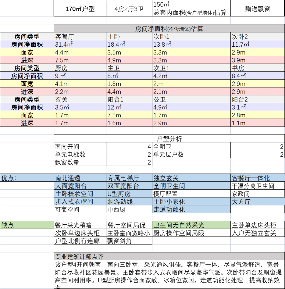Click the '洄游动线' cell
Image resolution: width=285 pixels, height=289 pixels.
pos(129,201)
